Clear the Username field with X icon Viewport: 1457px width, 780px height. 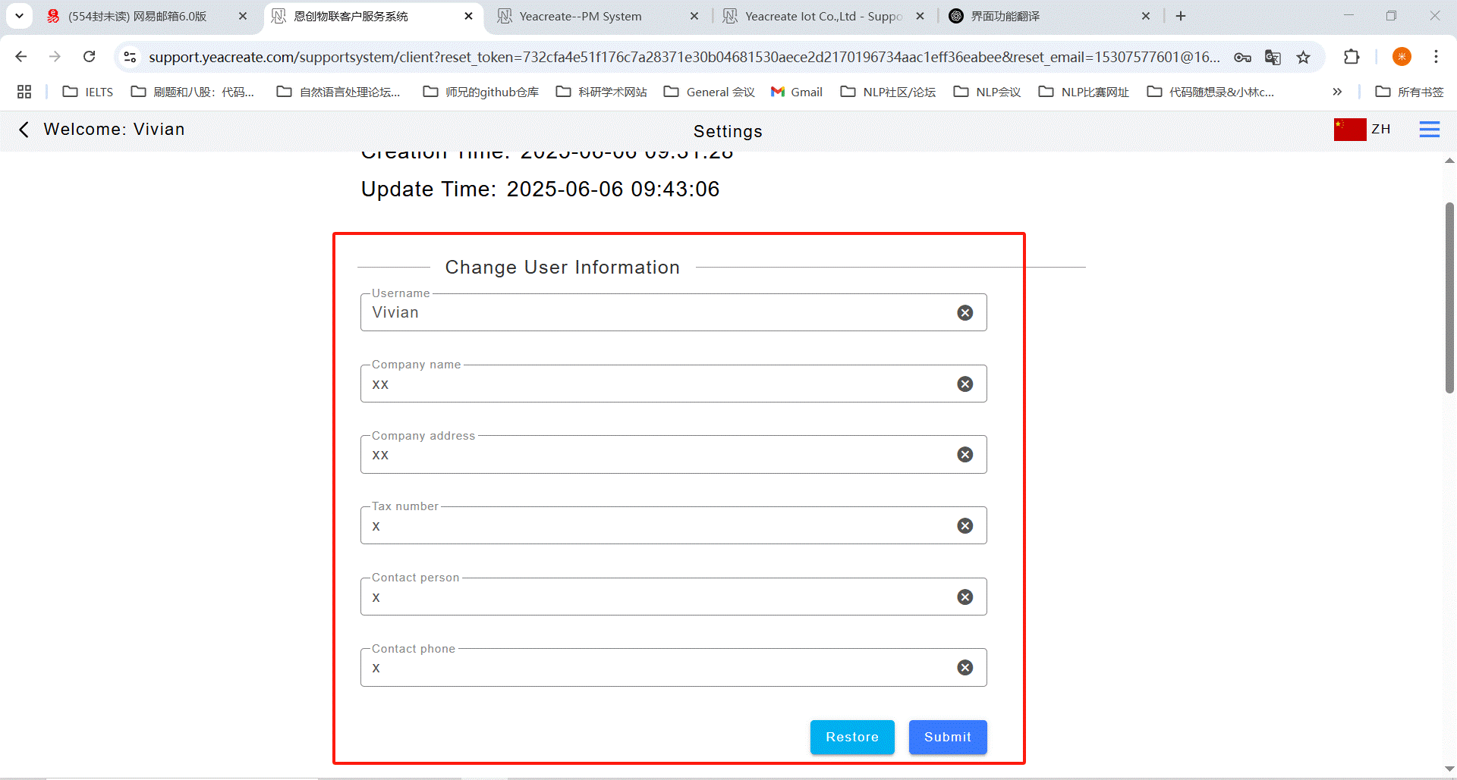[965, 313]
